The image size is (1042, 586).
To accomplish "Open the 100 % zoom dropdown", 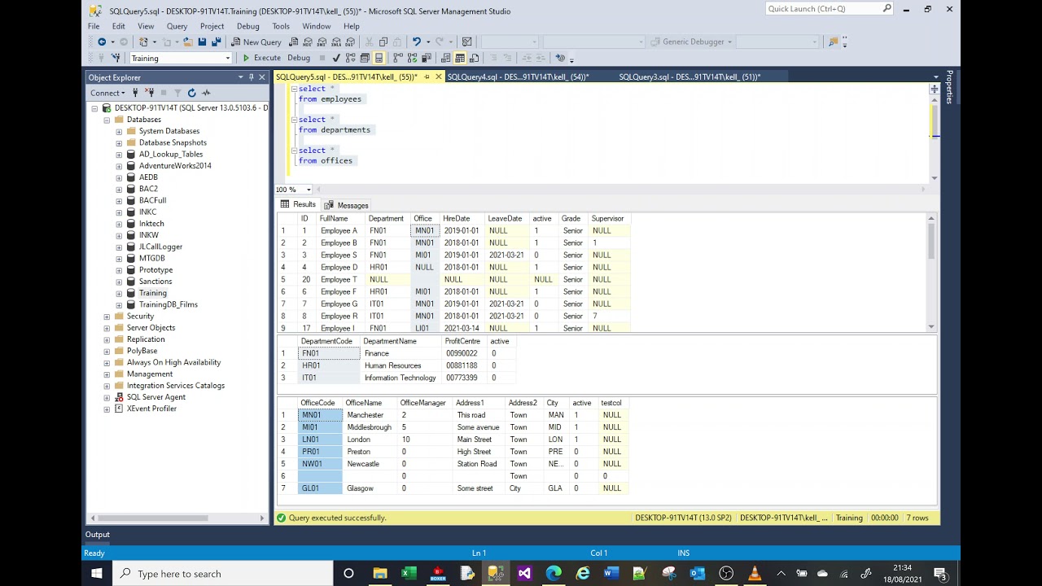I will click(309, 190).
